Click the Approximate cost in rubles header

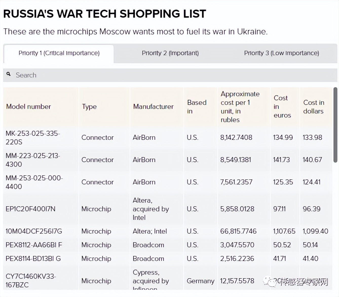coord(240,107)
